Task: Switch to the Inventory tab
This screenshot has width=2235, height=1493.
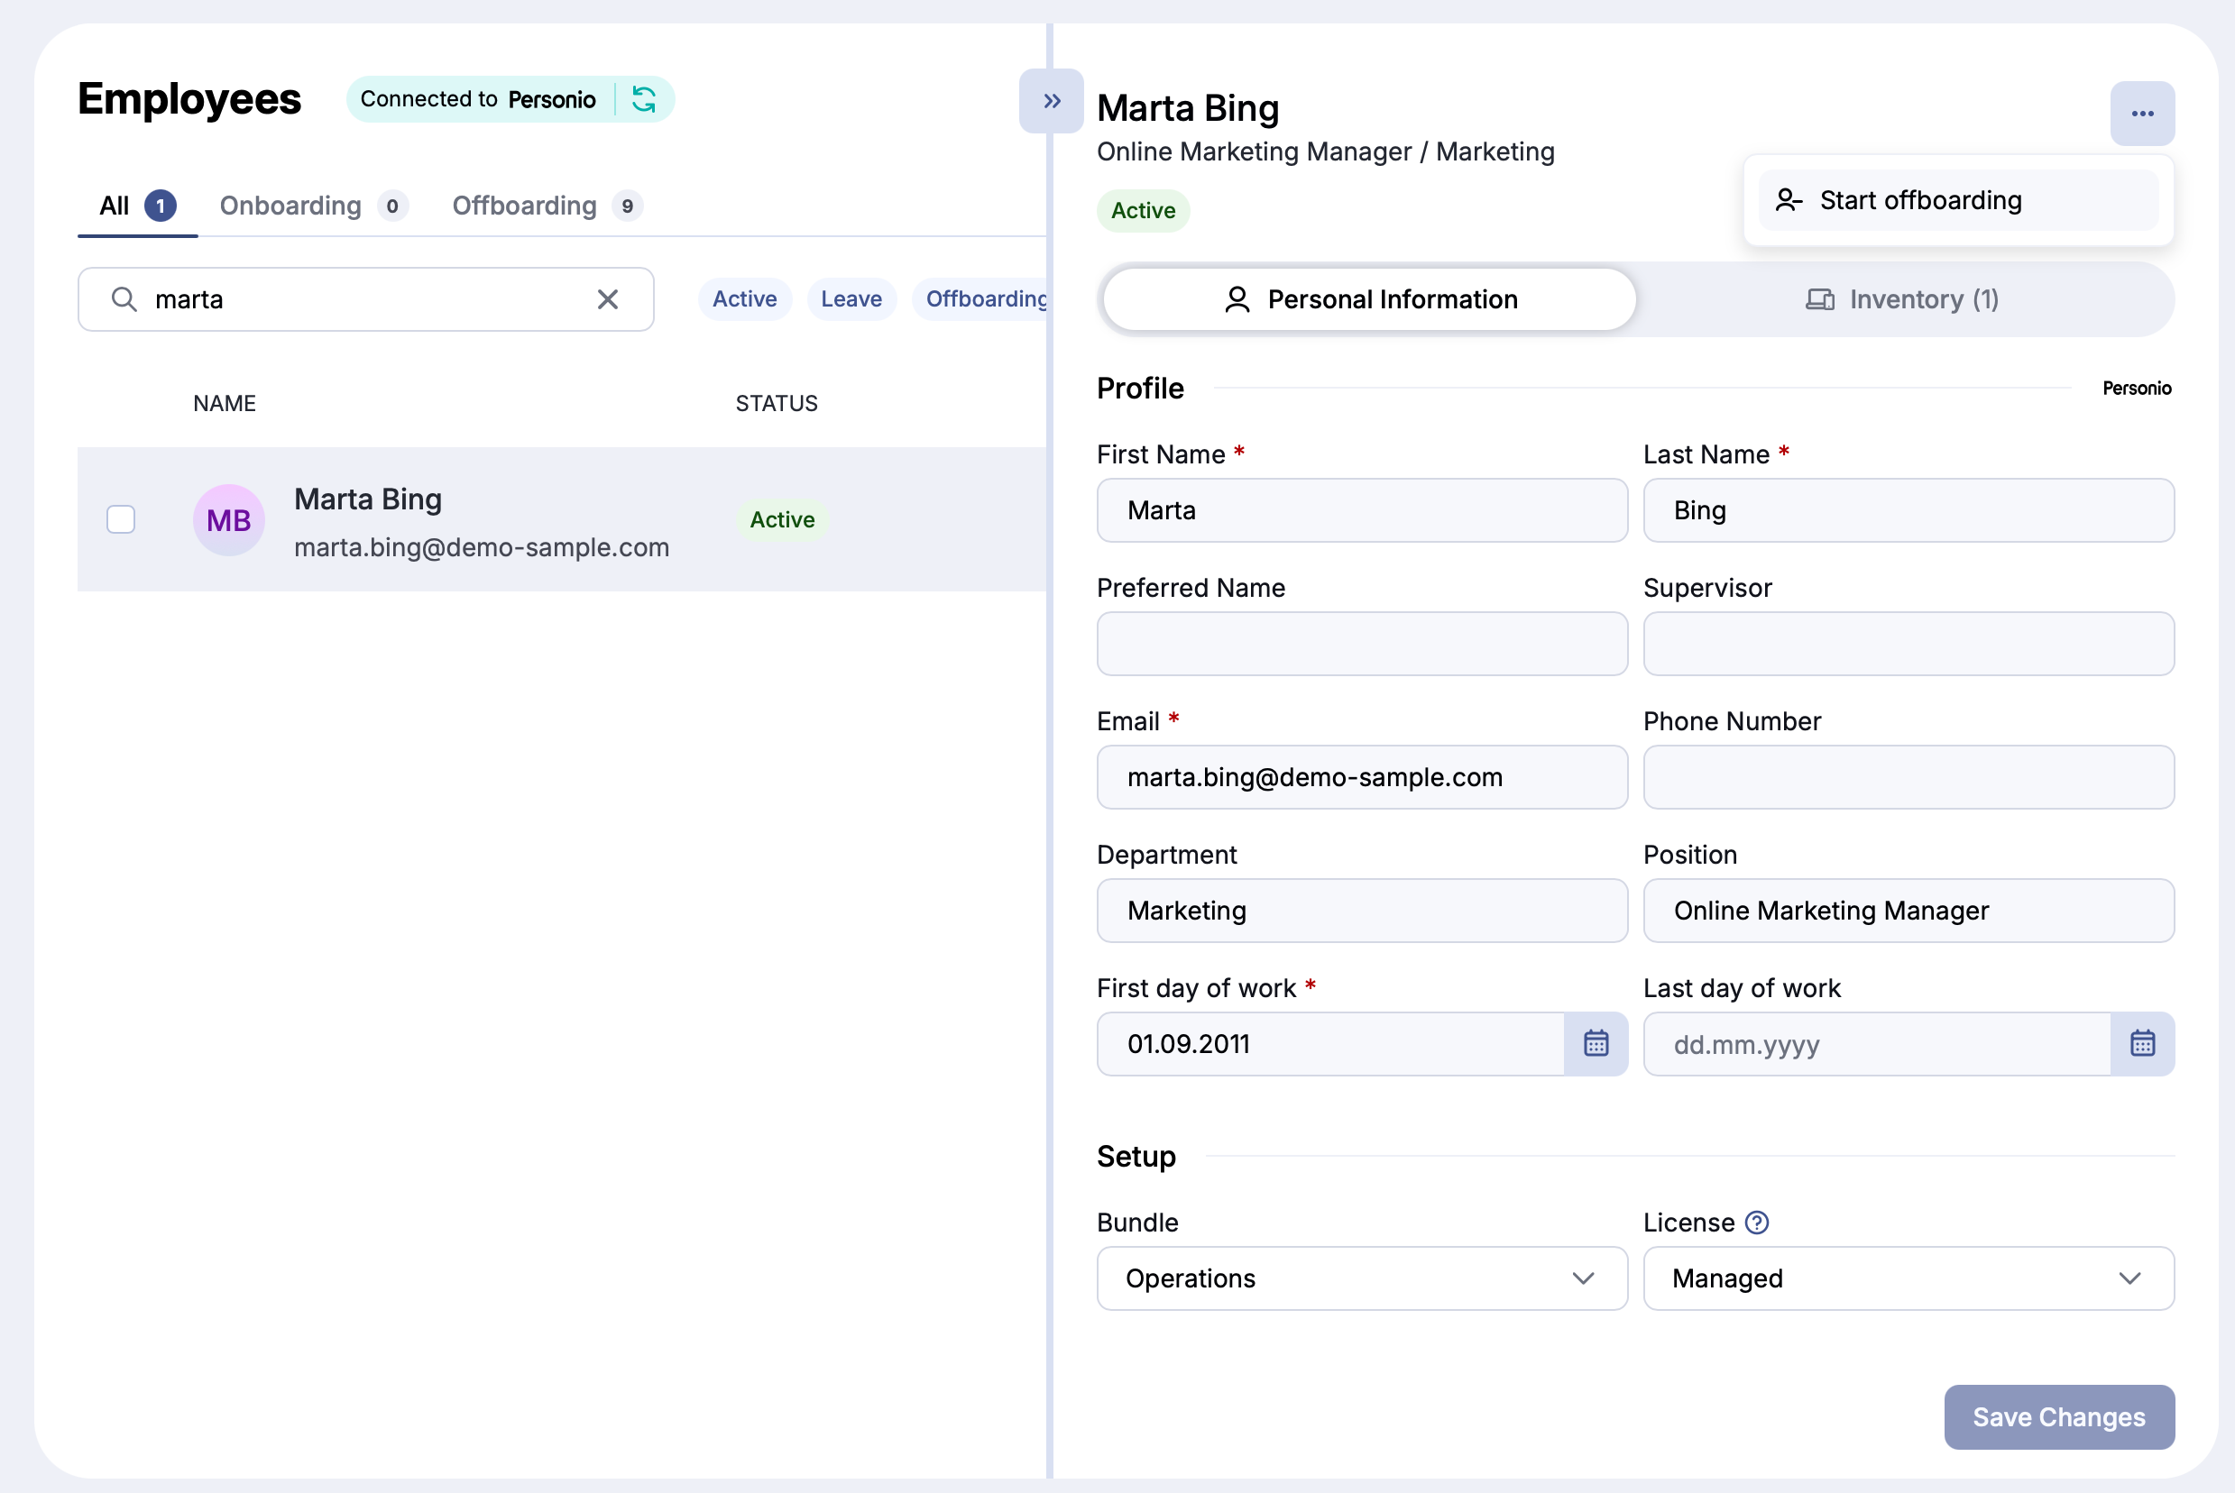Action: click(x=1903, y=299)
